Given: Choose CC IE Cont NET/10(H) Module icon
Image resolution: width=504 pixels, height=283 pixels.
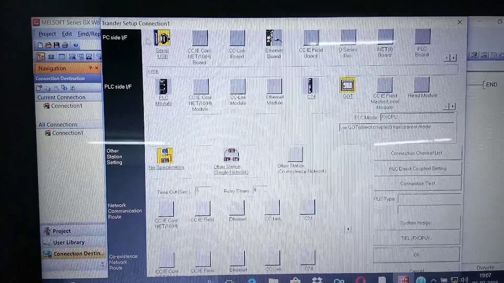Looking at the screenshot, I should (200, 87).
